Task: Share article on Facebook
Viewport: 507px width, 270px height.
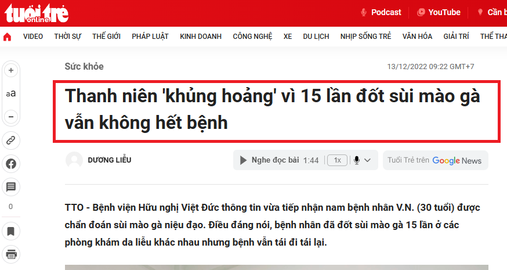Action: coord(11,164)
